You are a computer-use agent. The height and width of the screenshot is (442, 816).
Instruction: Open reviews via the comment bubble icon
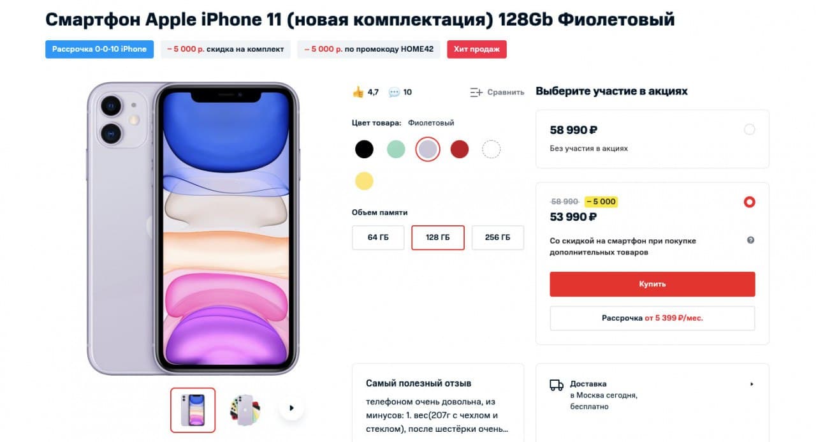[x=394, y=92]
